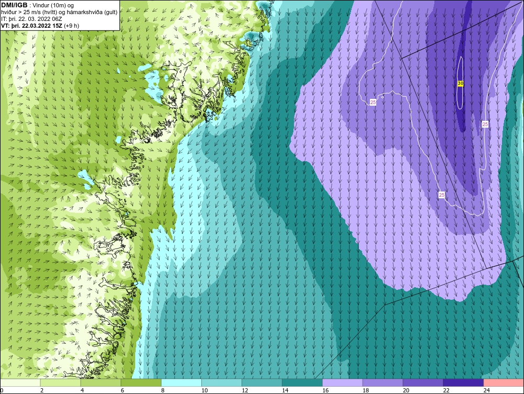Click the legend scale value 16

(325, 390)
